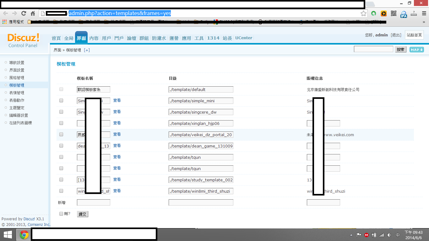Click the orange ring extension icon

click(x=383, y=13)
